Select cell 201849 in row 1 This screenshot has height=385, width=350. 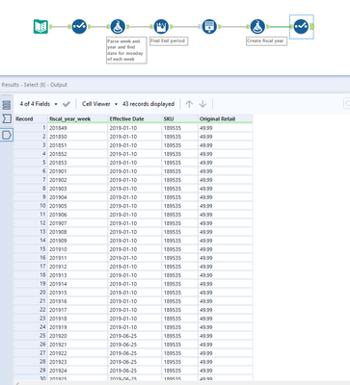click(77, 128)
